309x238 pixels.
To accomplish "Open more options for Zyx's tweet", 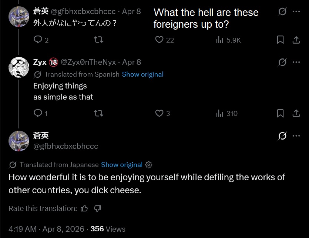I will (296, 62).
